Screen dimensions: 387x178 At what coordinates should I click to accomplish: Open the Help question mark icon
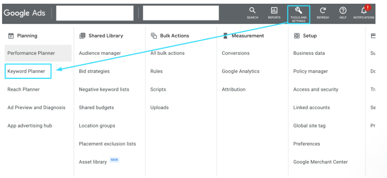pos(343,10)
